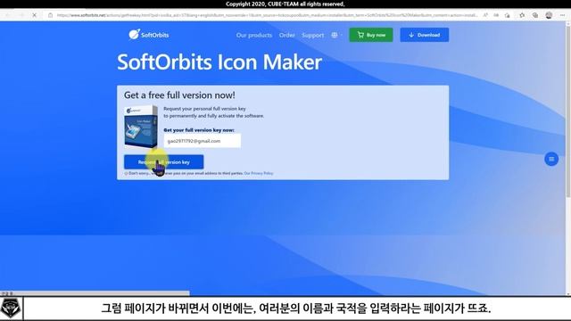Open the browser collections icon
Viewport: 571px width, 321px height.
535,15
